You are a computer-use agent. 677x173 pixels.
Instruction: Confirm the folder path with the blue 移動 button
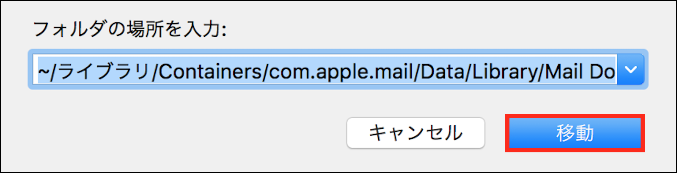575,133
